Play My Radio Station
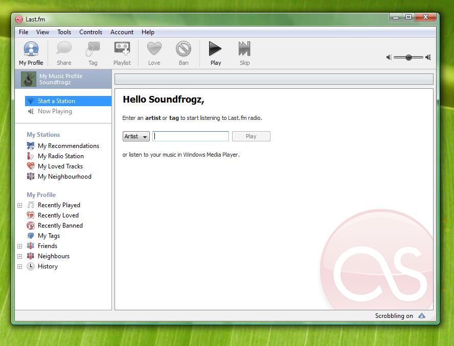454x346 pixels. point(55,156)
